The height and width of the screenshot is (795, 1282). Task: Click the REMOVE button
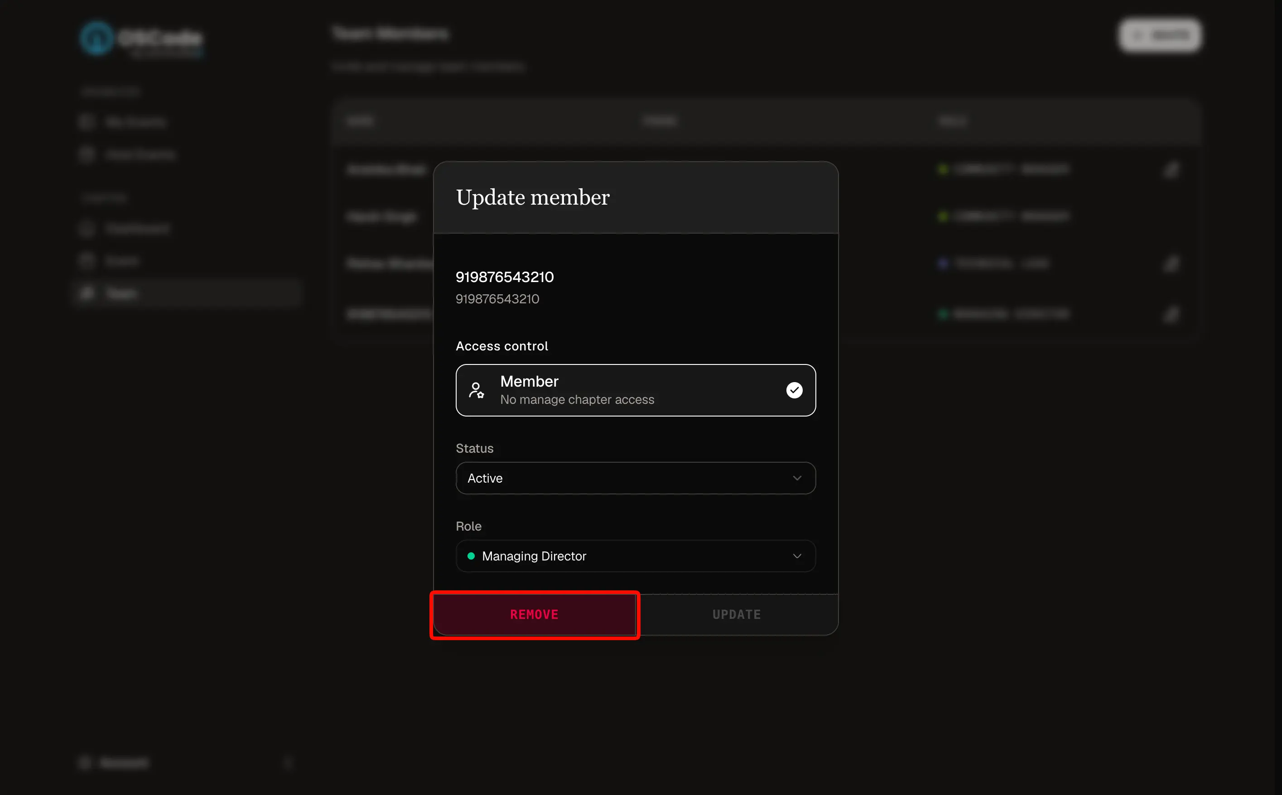(535, 615)
